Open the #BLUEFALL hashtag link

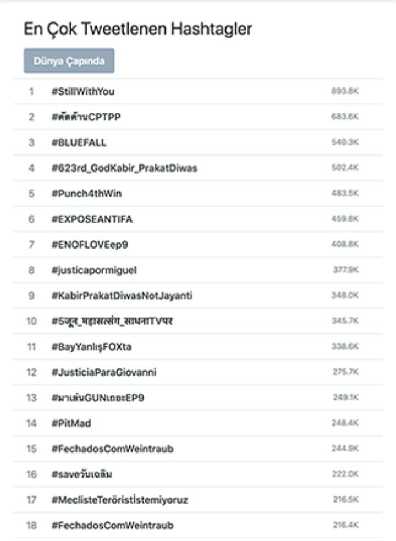tap(79, 142)
